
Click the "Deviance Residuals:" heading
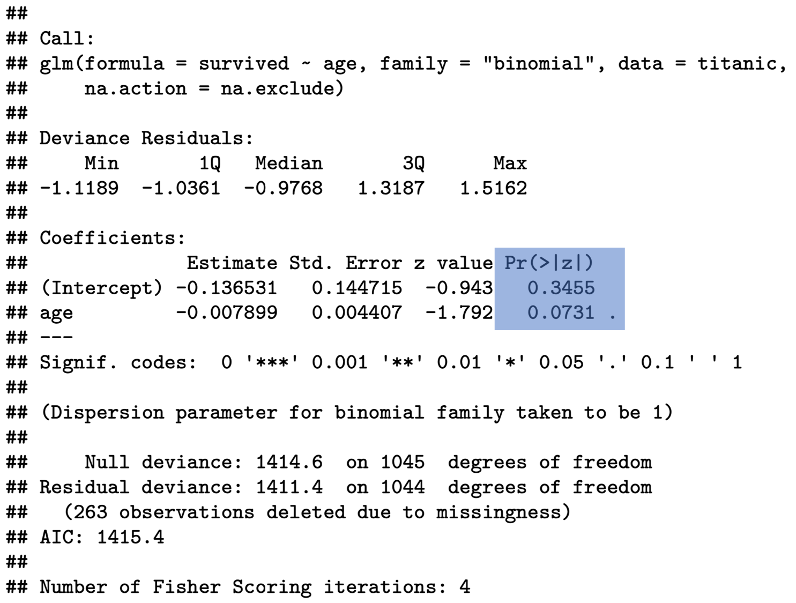tap(146, 138)
